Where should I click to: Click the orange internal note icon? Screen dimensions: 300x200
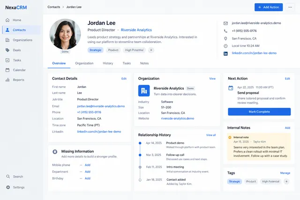coord(230,137)
